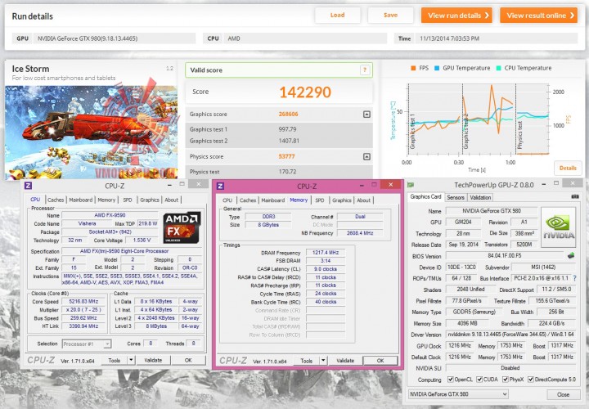The width and height of the screenshot is (589, 409).
Task: Open the Processor #1 selection dropdown
Action: (x=87, y=344)
